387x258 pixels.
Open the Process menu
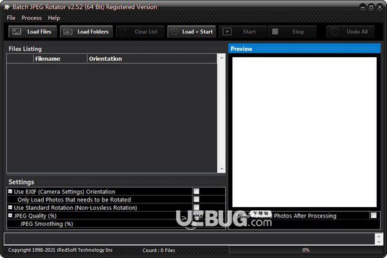(x=32, y=18)
